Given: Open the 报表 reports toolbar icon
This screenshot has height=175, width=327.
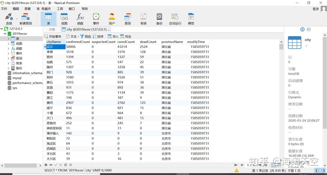Looking at the screenshot, I should click(144, 19).
